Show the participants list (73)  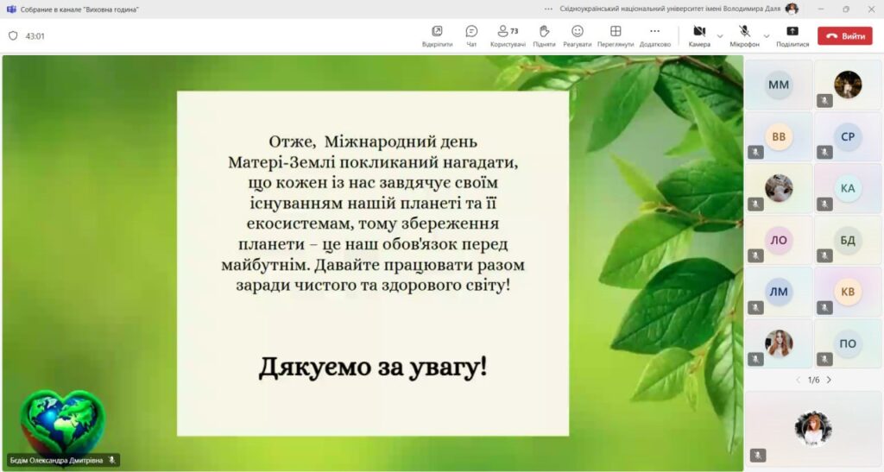(x=508, y=35)
